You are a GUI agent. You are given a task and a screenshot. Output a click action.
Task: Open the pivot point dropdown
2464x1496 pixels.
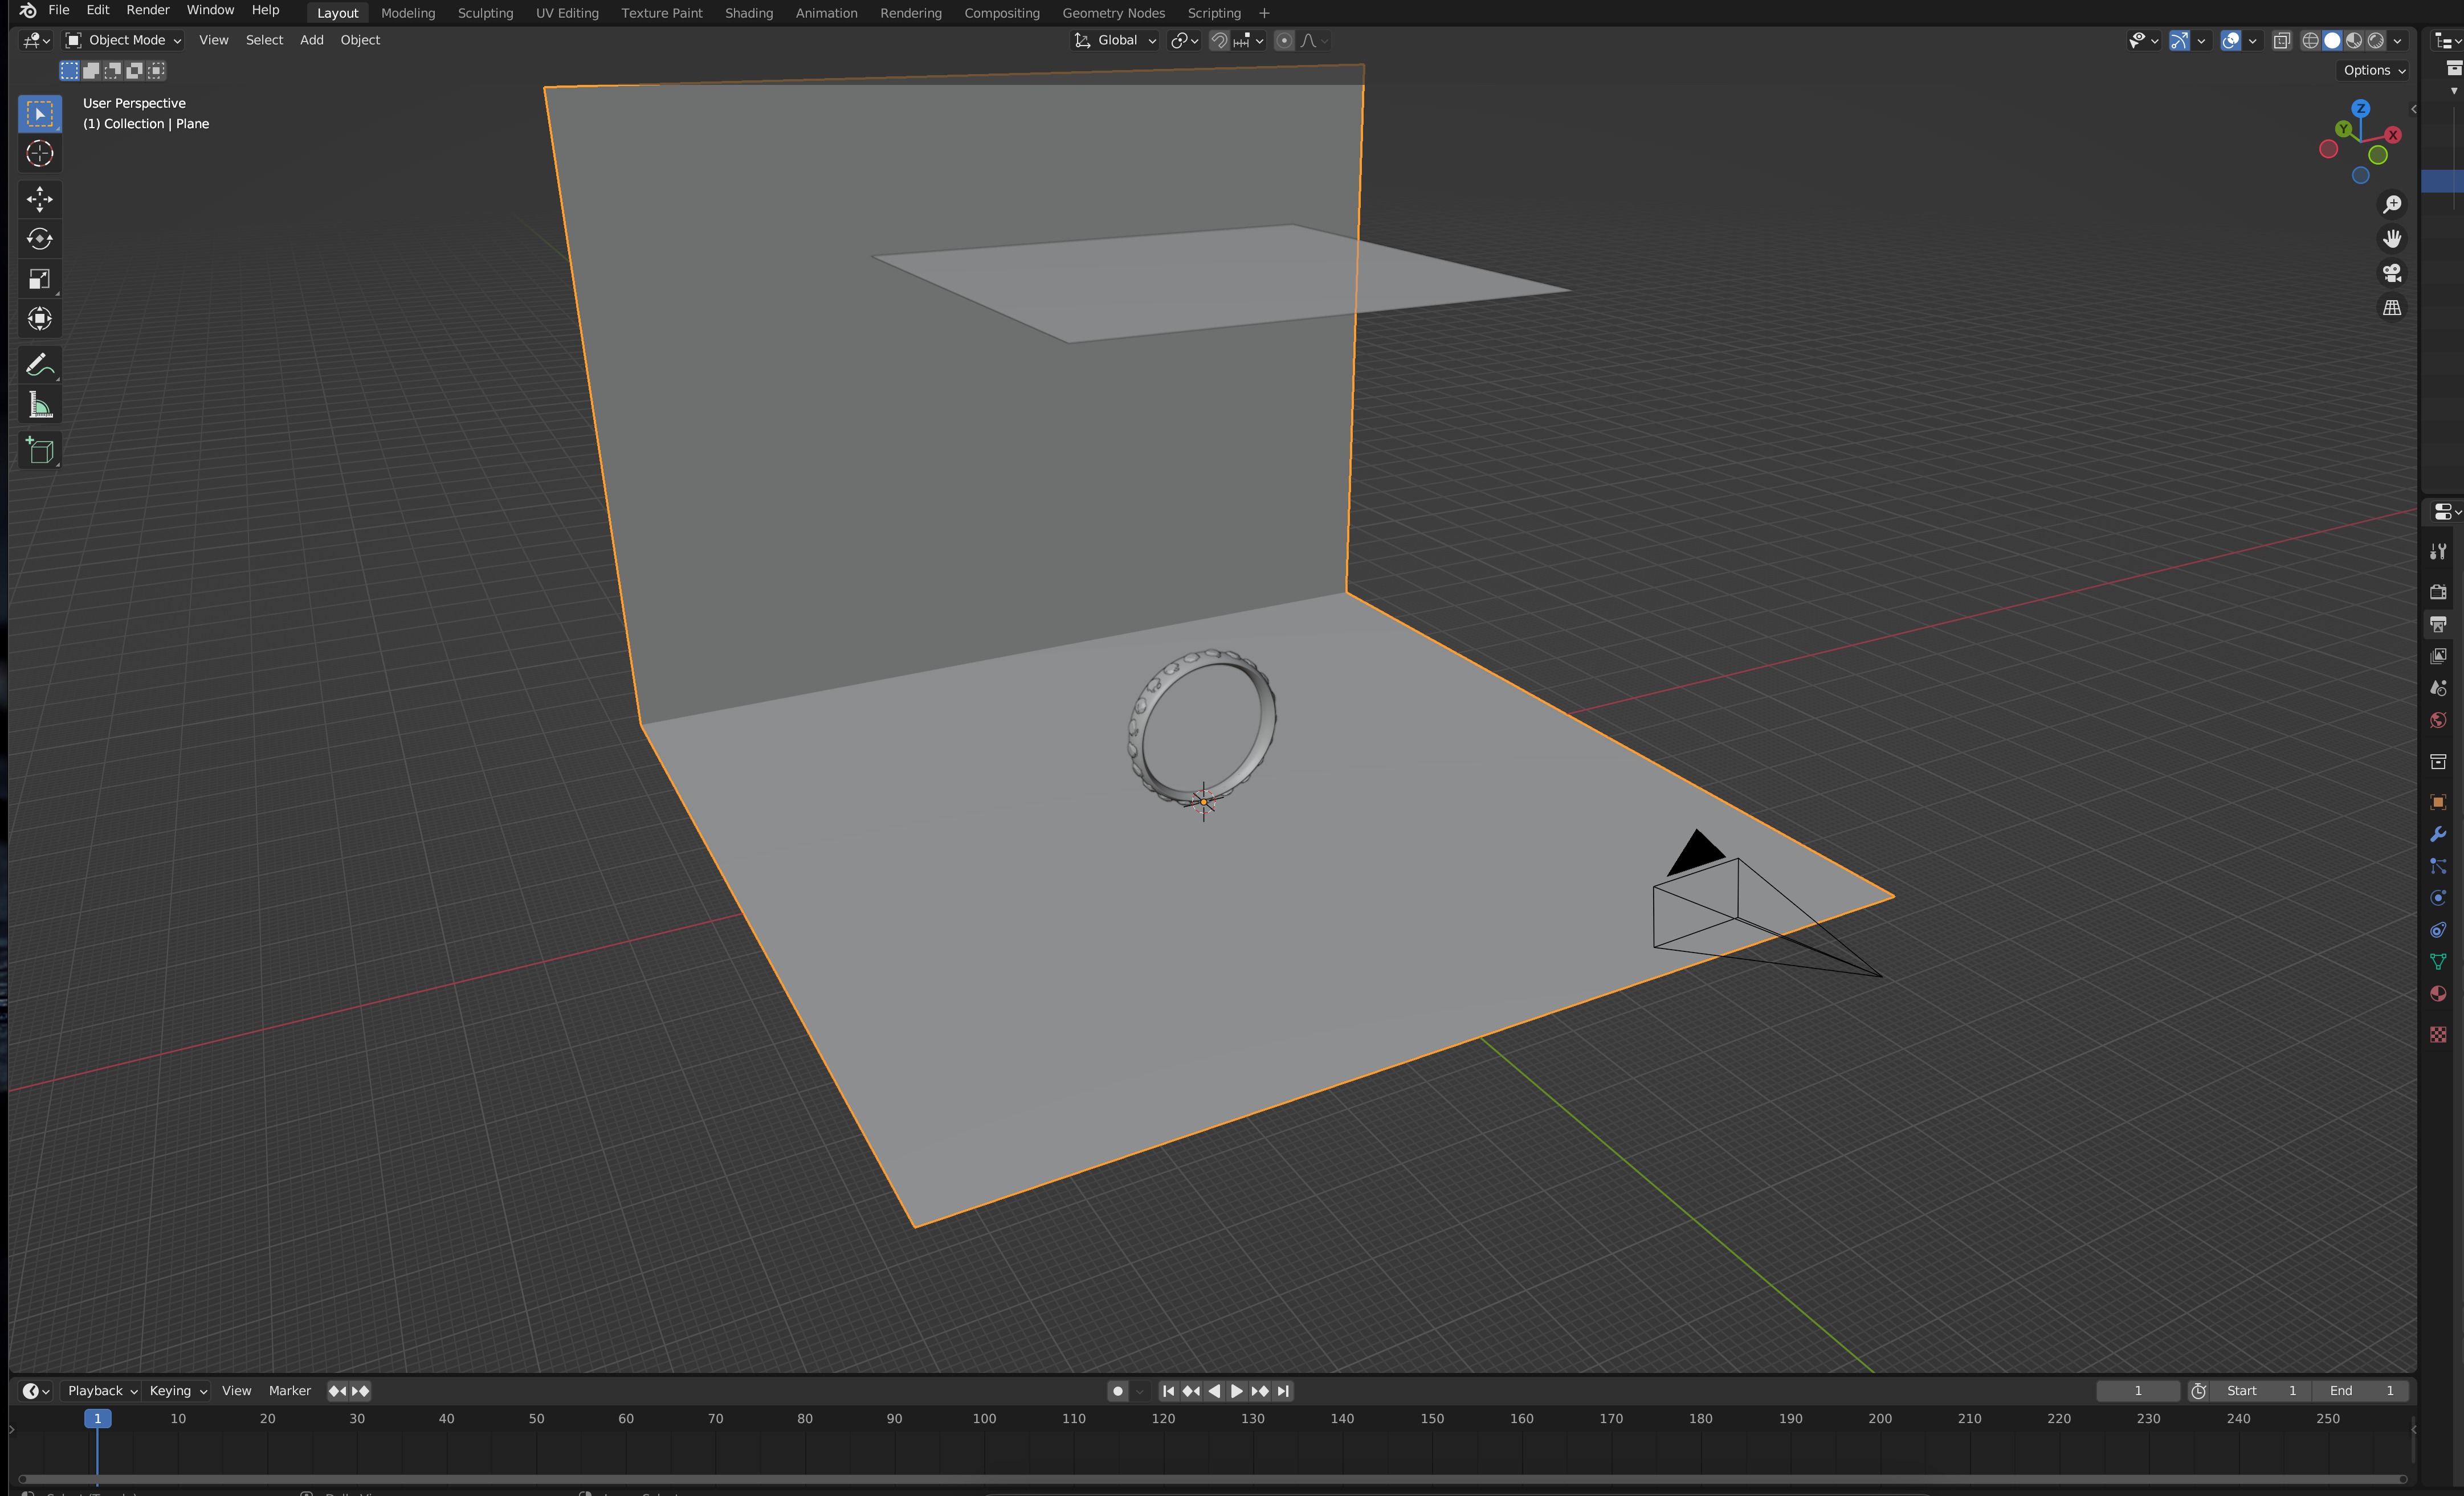(x=1185, y=41)
